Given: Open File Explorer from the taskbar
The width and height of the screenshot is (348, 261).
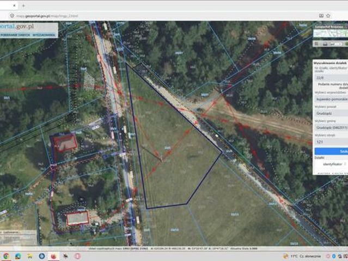Looking at the screenshot, I should click(x=30, y=256).
